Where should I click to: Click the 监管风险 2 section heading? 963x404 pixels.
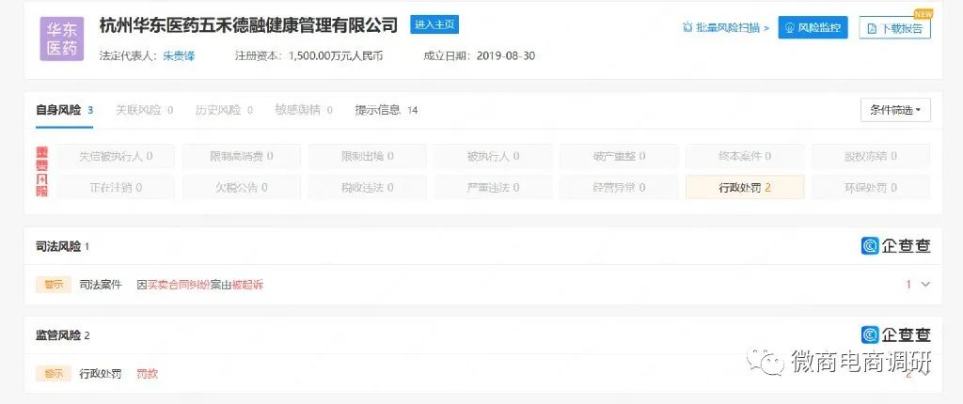pos(63,335)
